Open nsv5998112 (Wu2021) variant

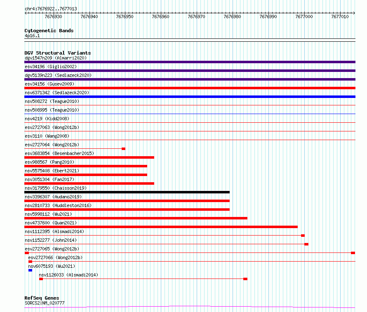[x=48, y=214]
